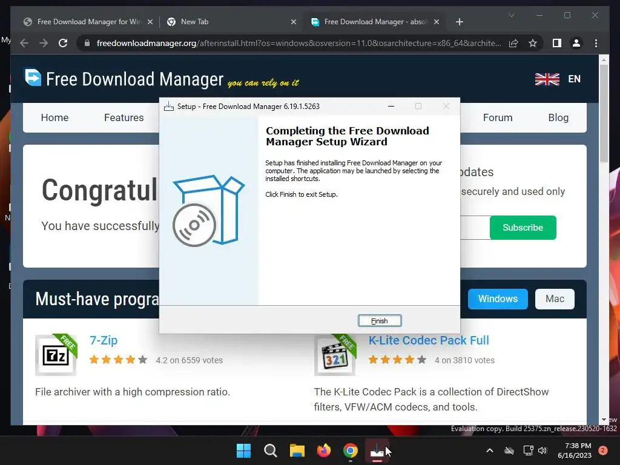Viewport: 620px width, 465px height.
Task: Open the K-Lite Codec Pack Full link
Action: (429, 340)
